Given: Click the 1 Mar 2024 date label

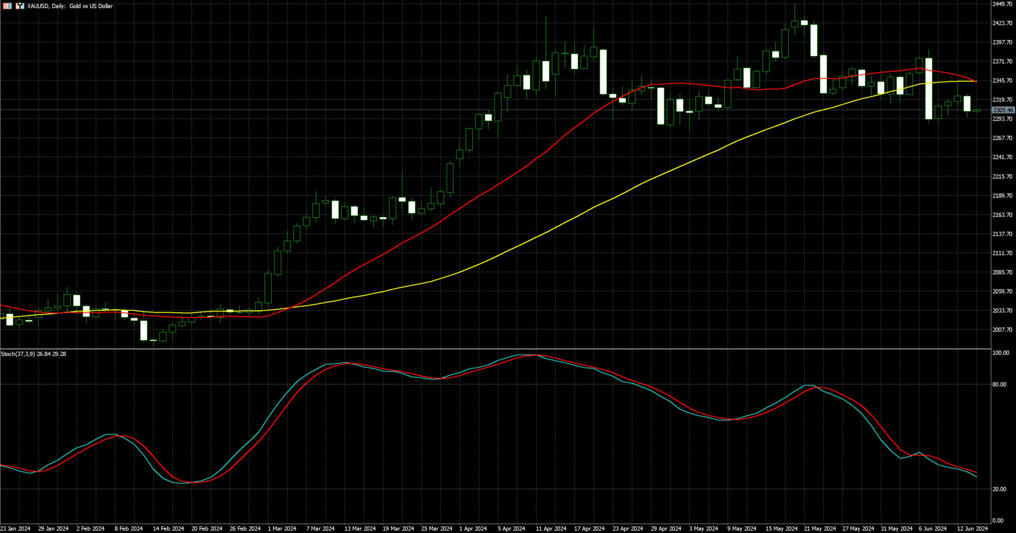Looking at the screenshot, I should 282,529.
